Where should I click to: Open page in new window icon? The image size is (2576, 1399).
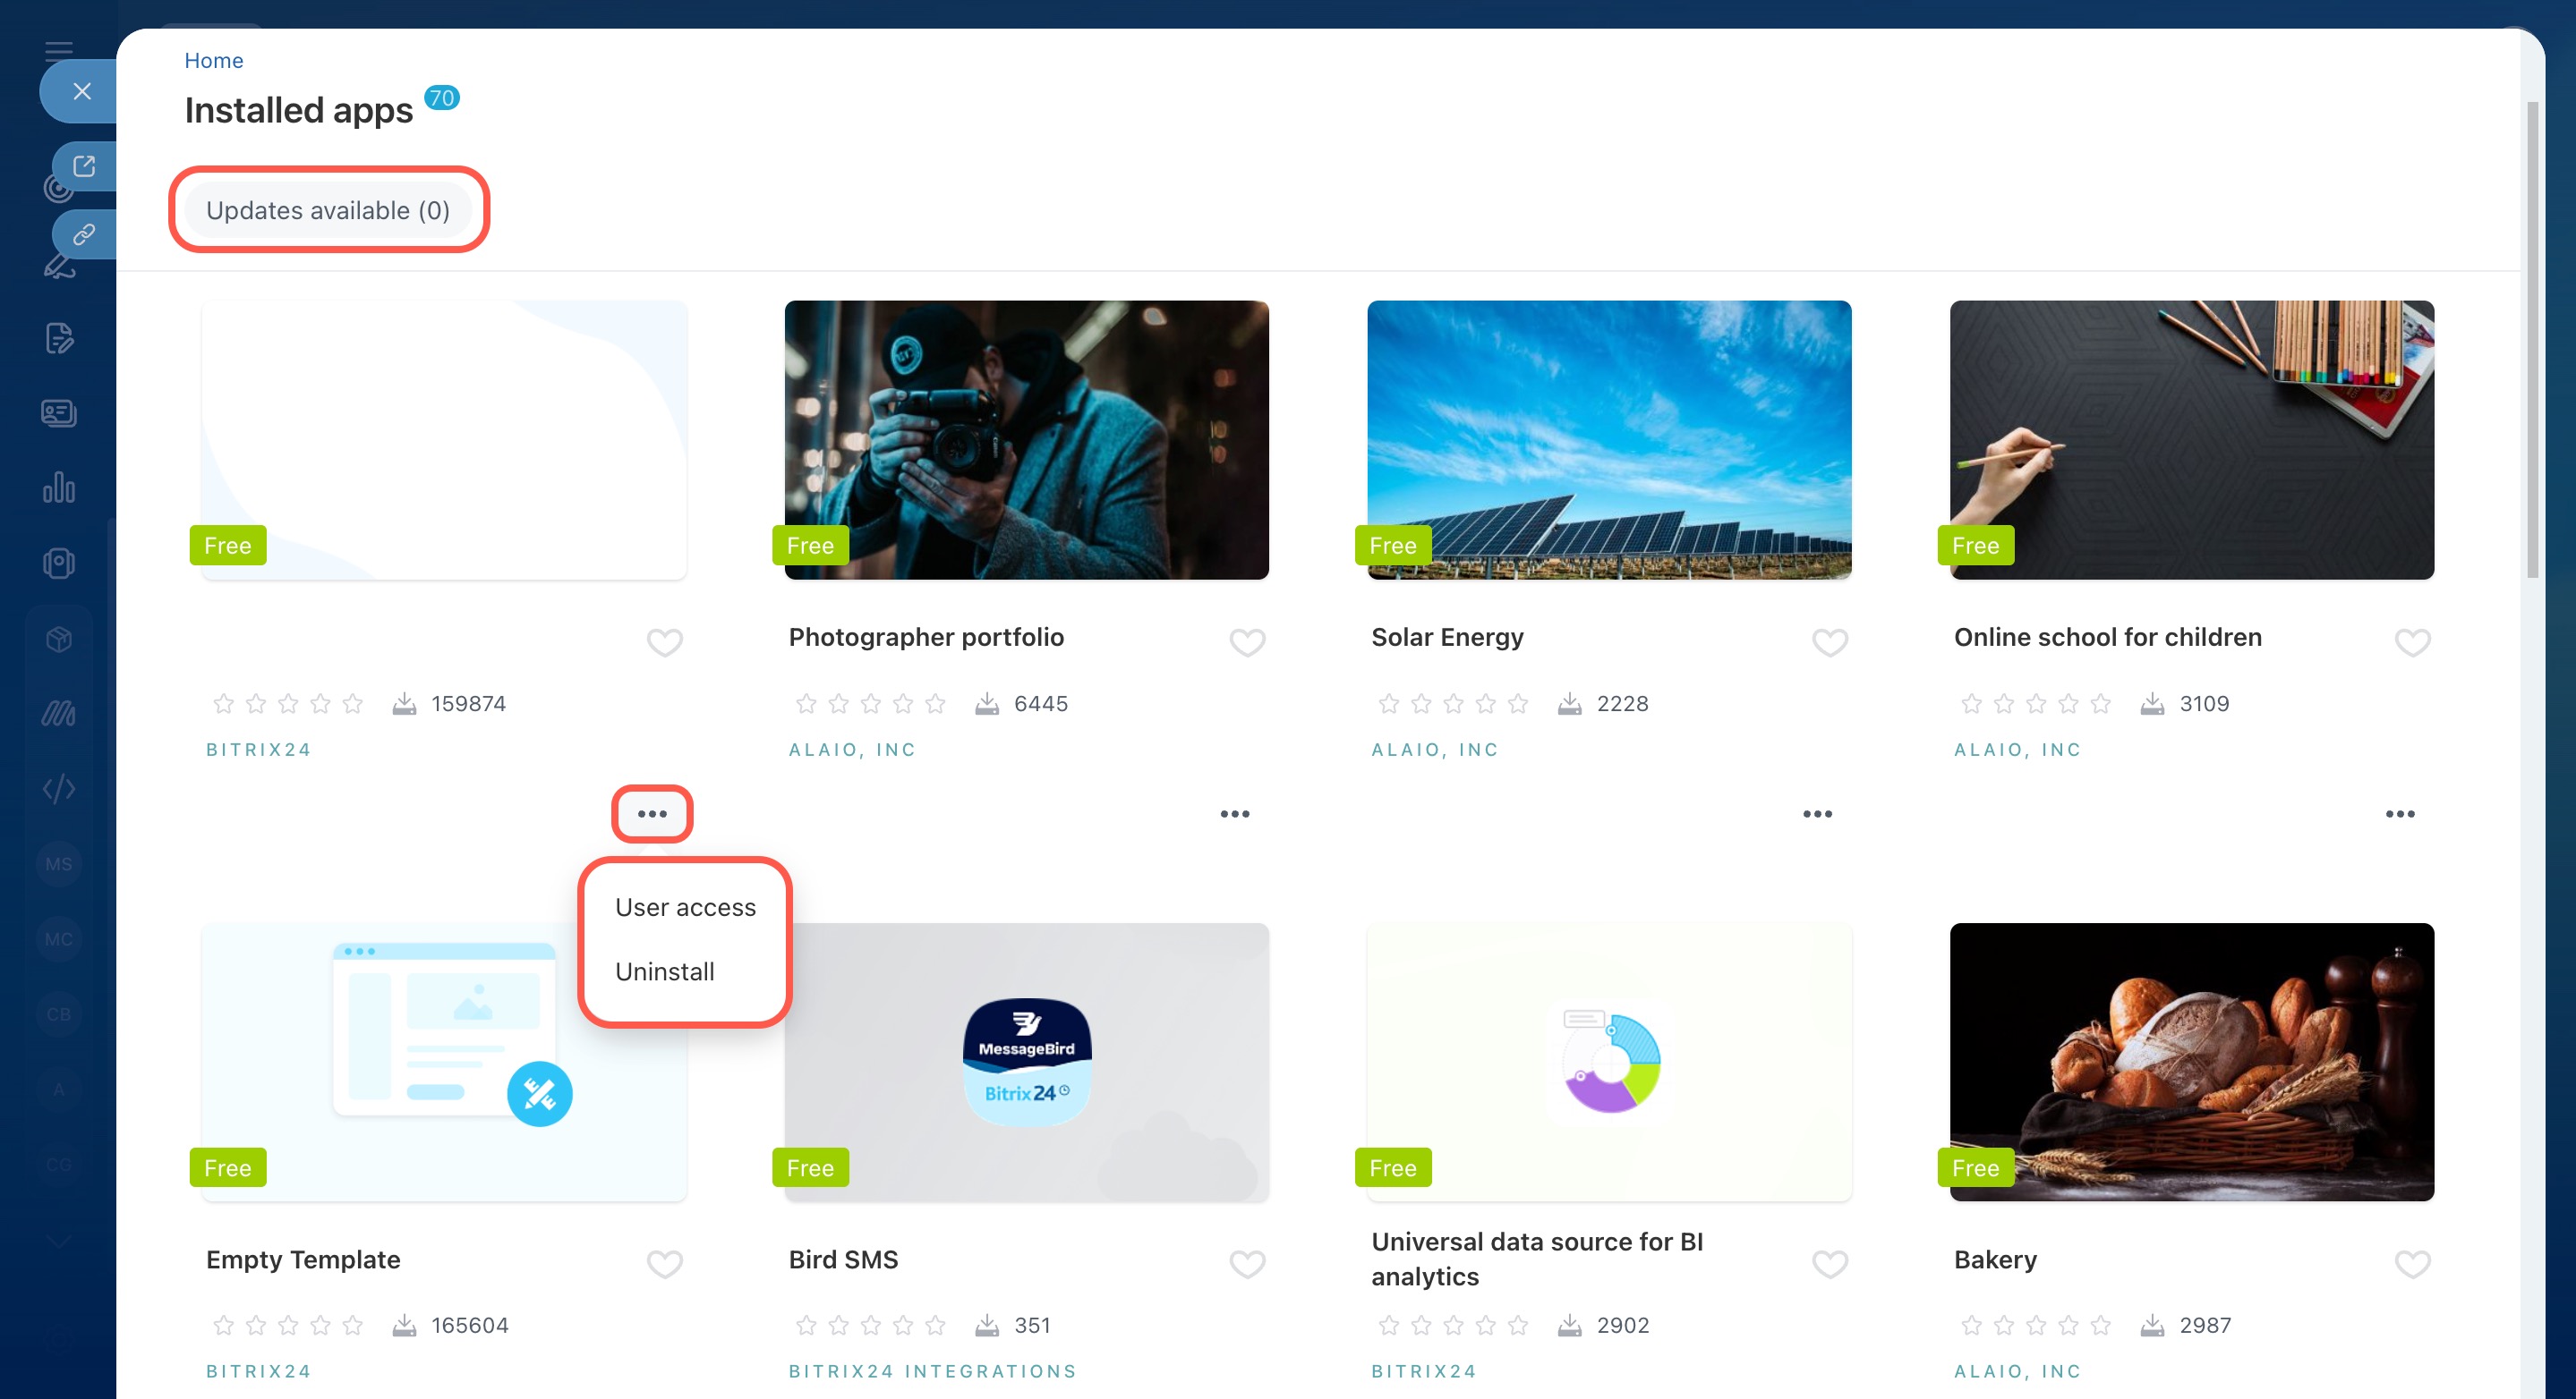pyautogui.click(x=84, y=165)
